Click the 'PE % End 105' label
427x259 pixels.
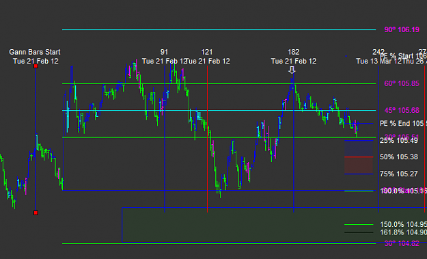tap(403, 124)
